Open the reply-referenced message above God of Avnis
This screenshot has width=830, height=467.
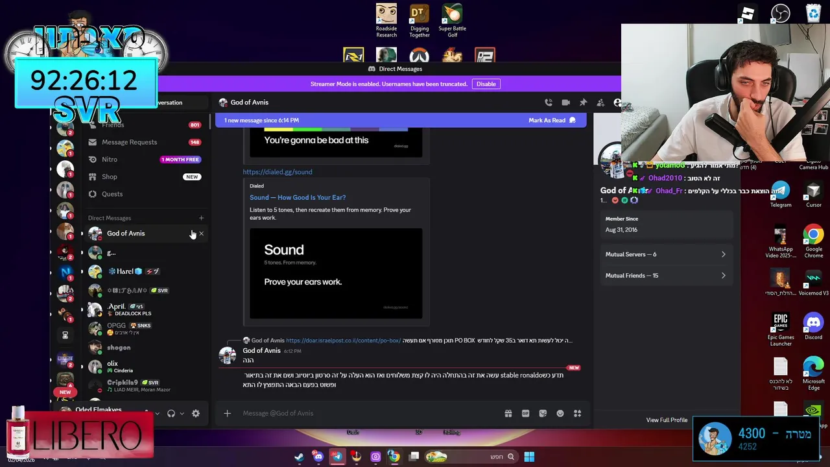click(x=407, y=341)
